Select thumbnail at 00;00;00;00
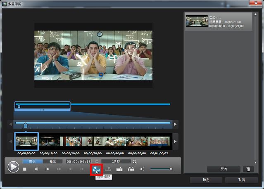The width and height of the screenshot is (264, 189). click(x=26, y=141)
